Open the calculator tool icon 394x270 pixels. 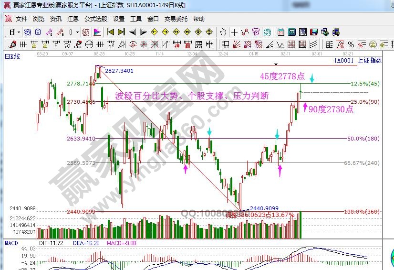pos(291,32)
